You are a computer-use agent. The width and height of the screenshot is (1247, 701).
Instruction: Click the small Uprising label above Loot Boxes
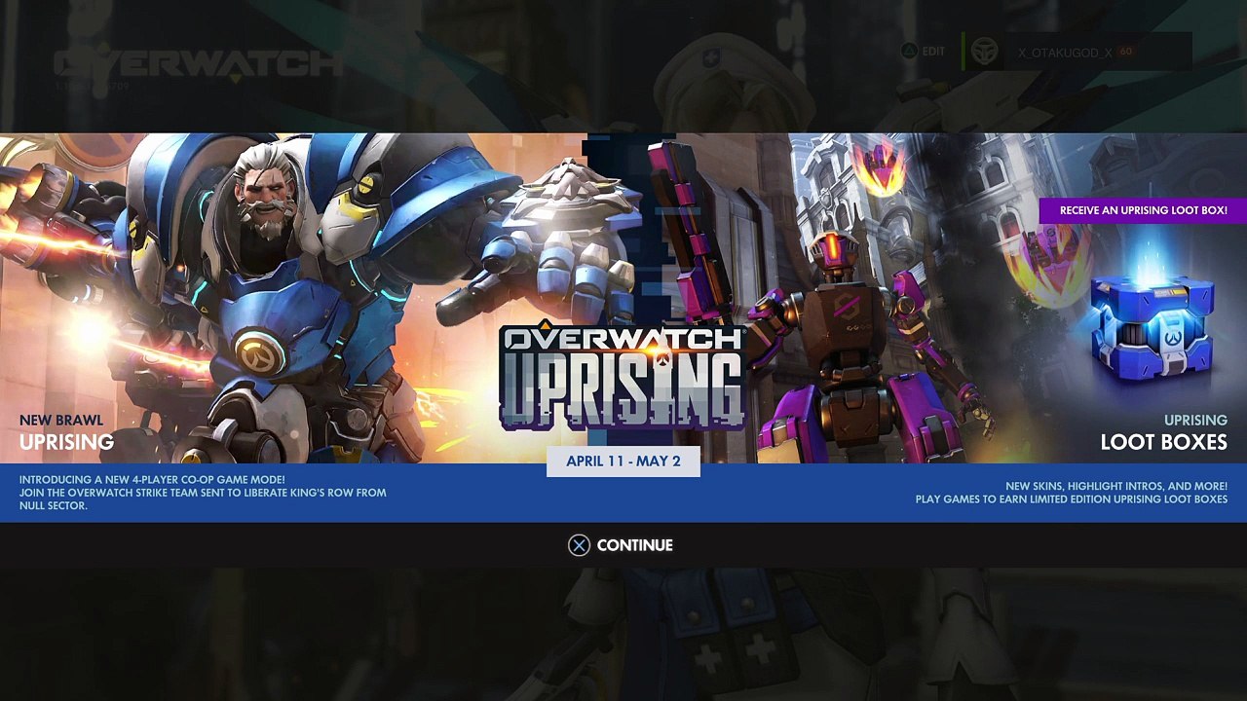[x=1195, y=421]
